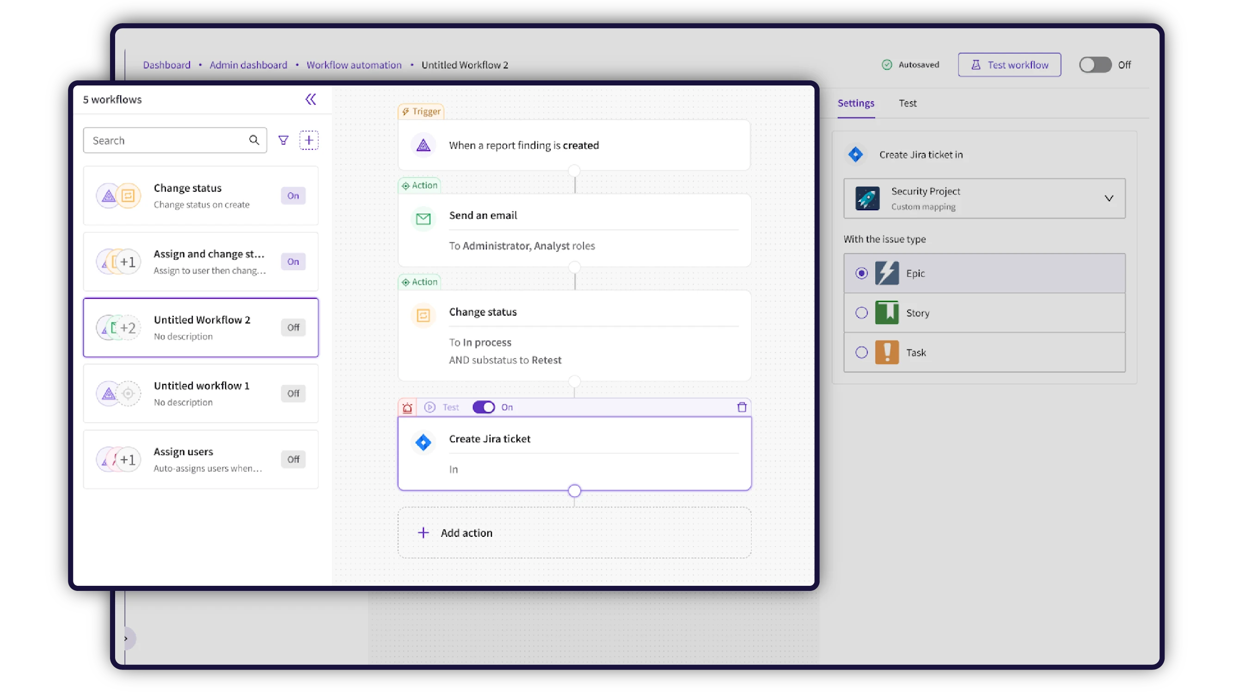Click the add new workflow plus icon
The width and height of the screenshot is (1233, 693).
309,140
